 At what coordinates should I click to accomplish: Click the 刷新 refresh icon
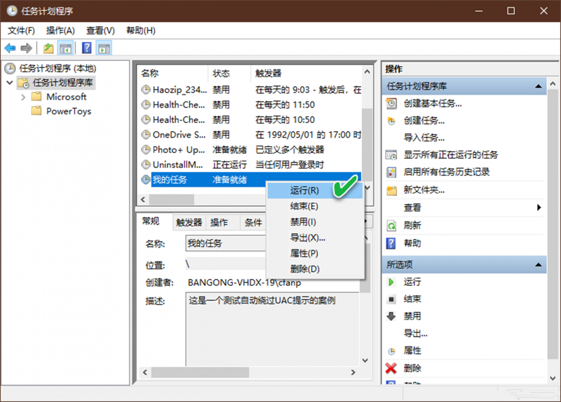click(x=390, y=225)
